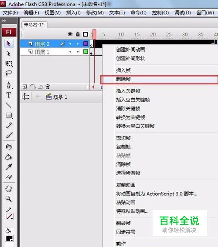Select the Line tool

click(9, 105)
